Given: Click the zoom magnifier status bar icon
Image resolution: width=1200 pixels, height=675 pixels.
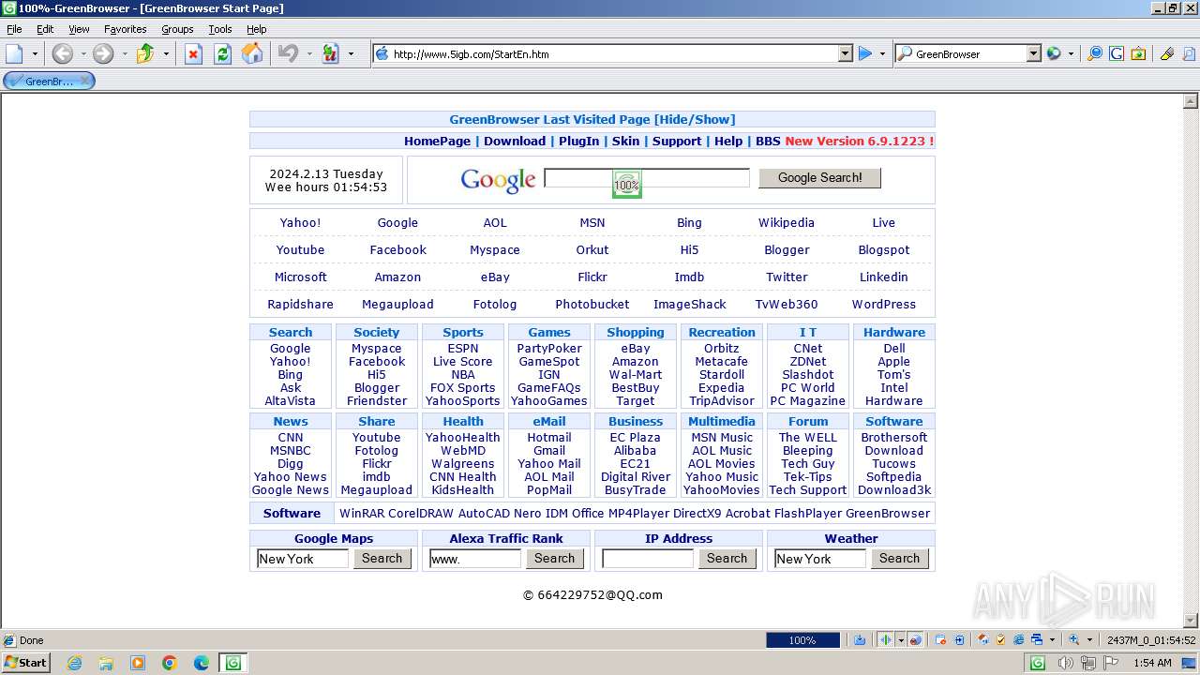Looking at the screenshot, I should (1074, 640).
